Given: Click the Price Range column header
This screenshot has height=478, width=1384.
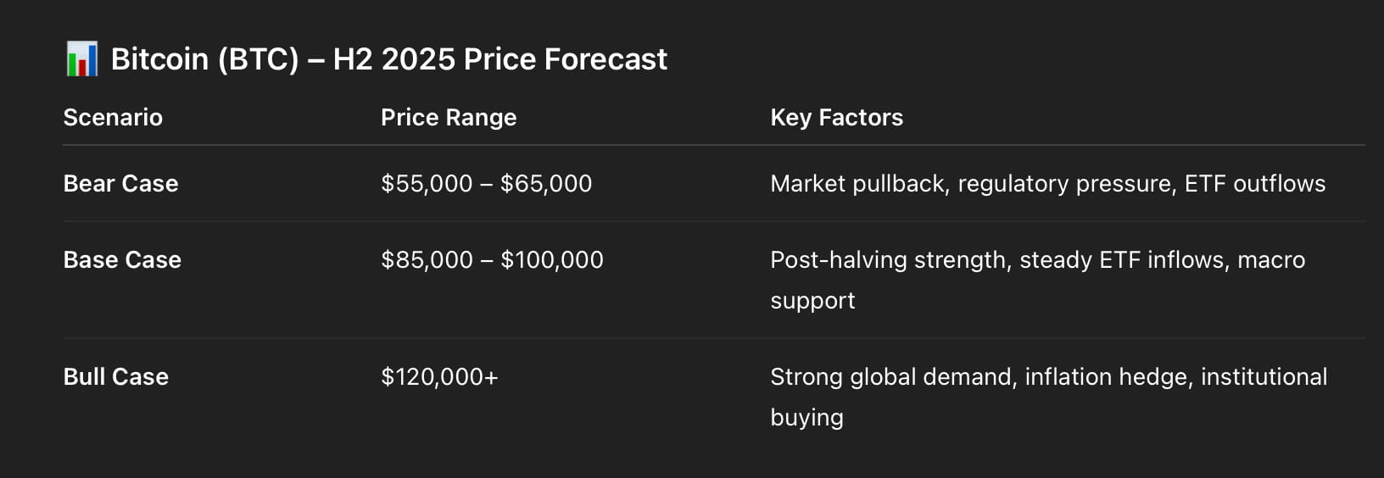Looking at the screenshot, I should 448,118.
